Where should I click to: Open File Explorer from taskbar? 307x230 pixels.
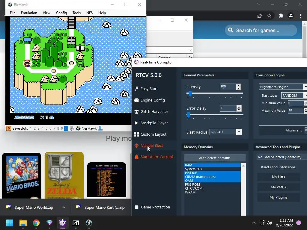[23, 223]
